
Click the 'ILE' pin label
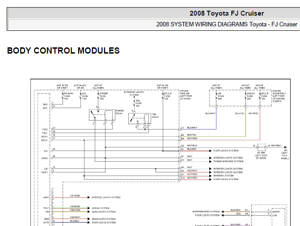pyautogui.click(x=46, y=169)
